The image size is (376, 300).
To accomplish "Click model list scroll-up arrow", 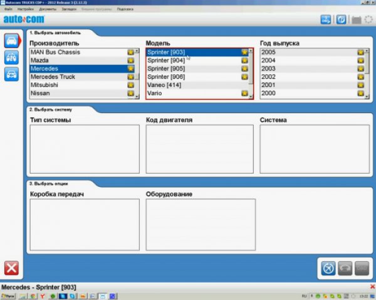I will [x=251, y=51].
